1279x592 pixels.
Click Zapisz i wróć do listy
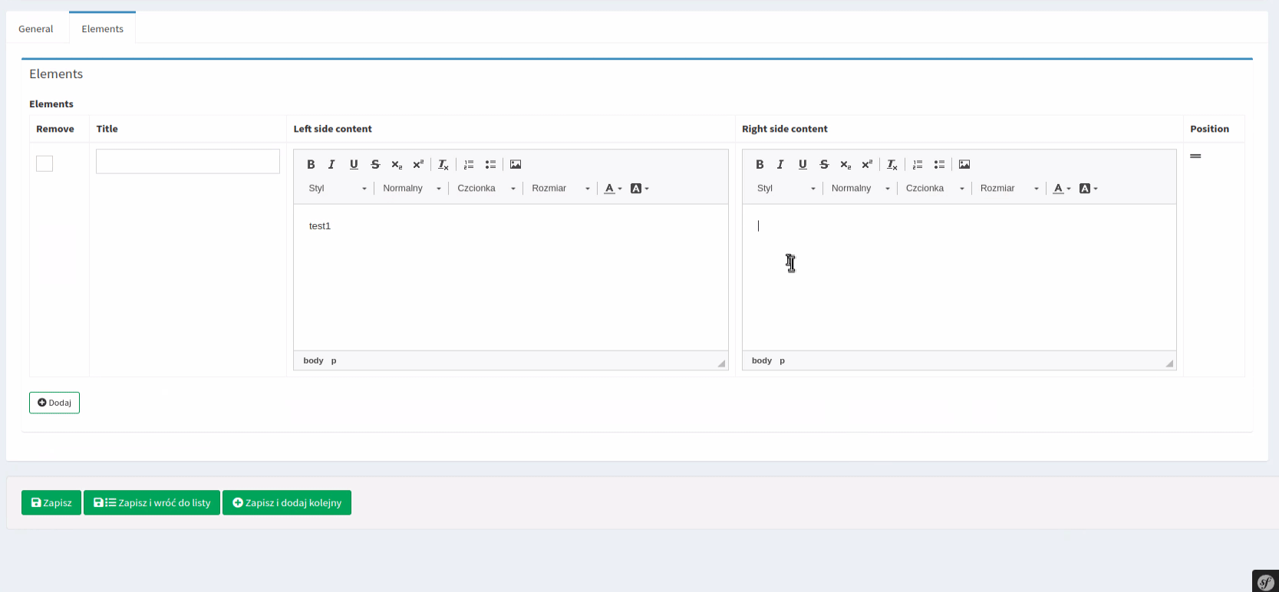coord(152,502)
